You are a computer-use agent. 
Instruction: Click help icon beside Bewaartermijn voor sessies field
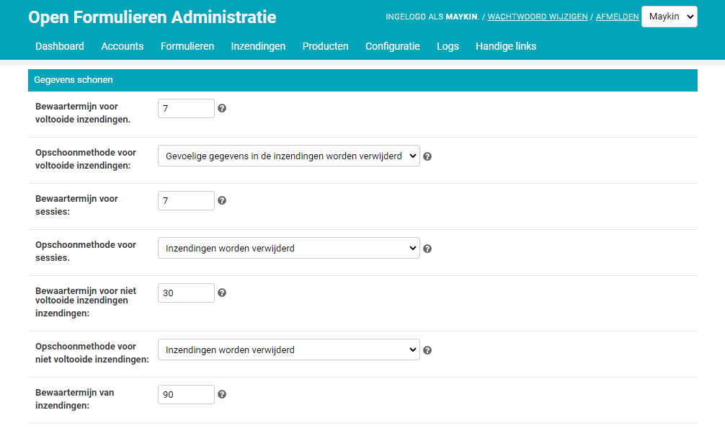point(222,200)
